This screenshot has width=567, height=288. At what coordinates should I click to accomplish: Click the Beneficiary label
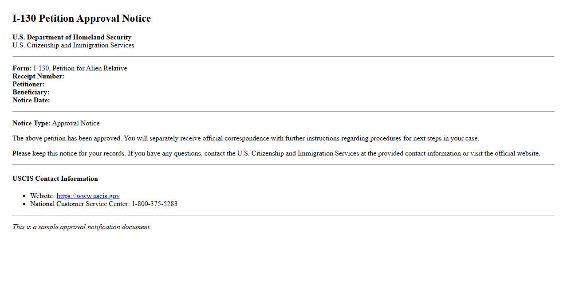click(x=31, y=92)
